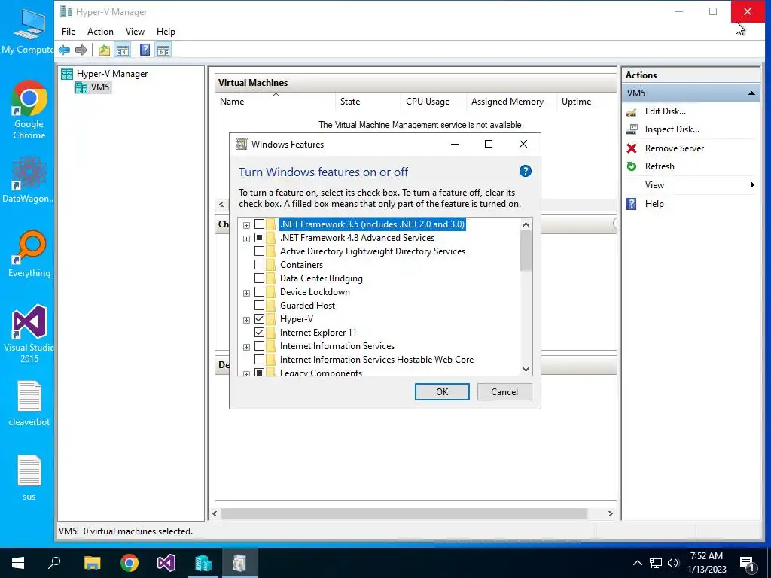Click the Uptime column header

tap(586, 102)
